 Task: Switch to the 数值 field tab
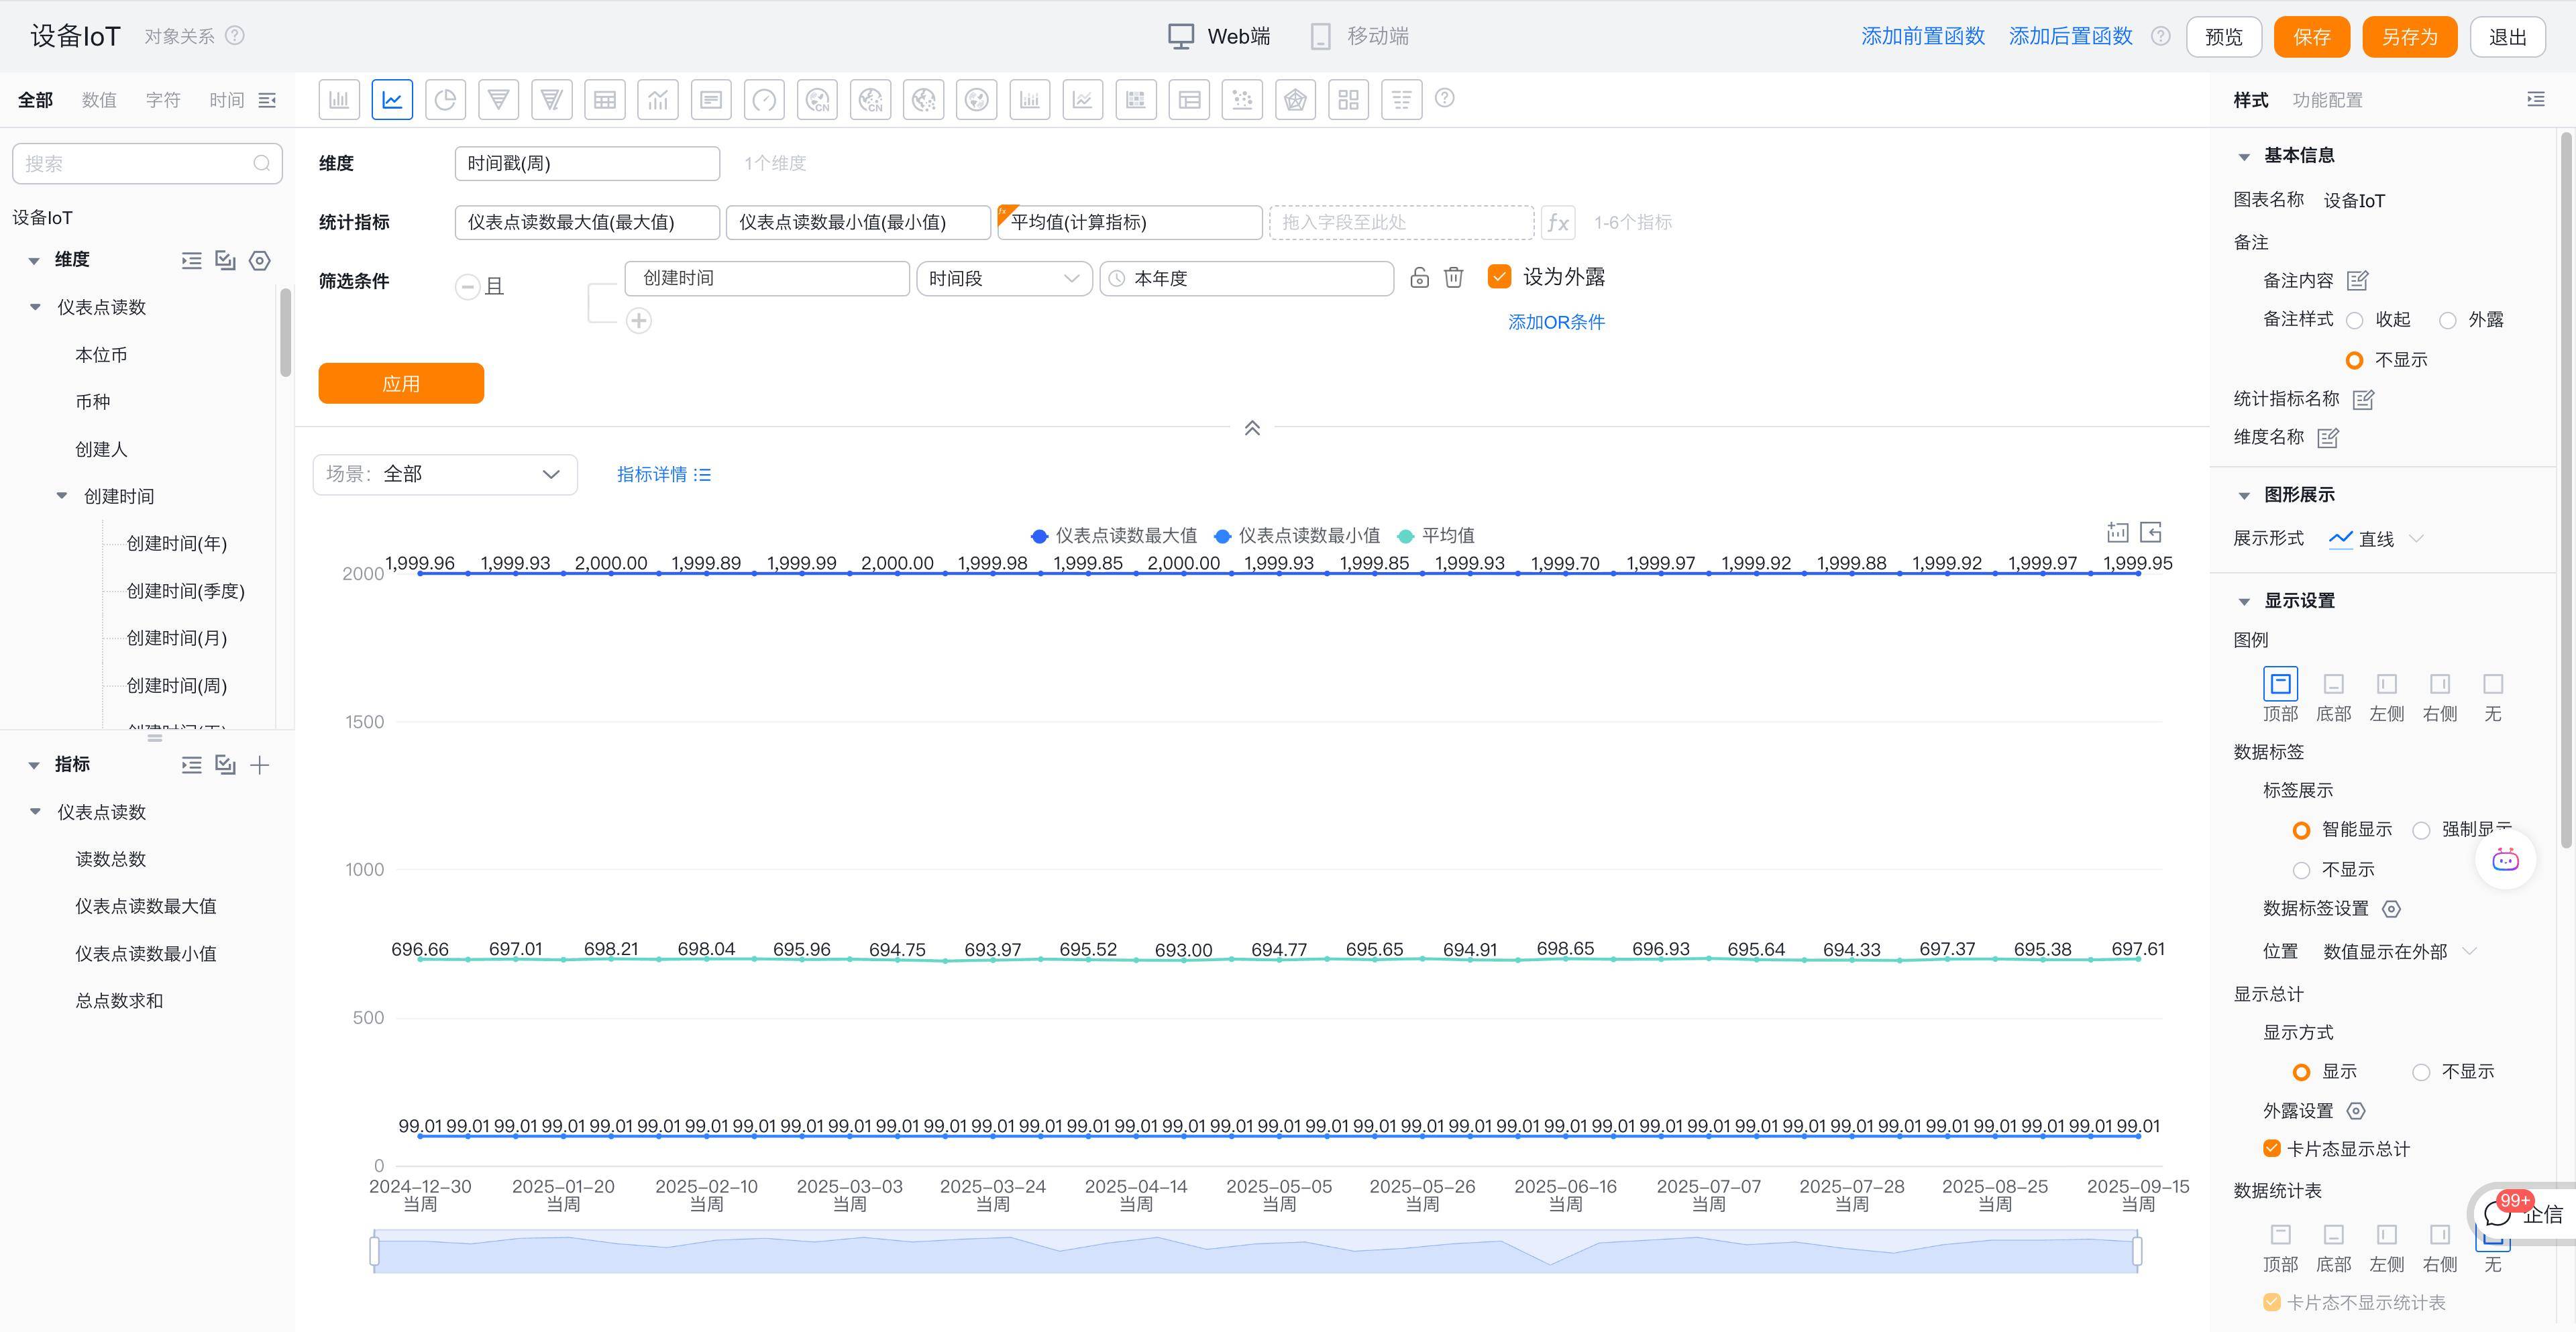99,100
